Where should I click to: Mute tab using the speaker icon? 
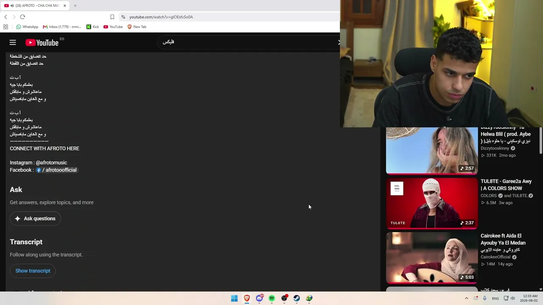[x=12, y=6]
